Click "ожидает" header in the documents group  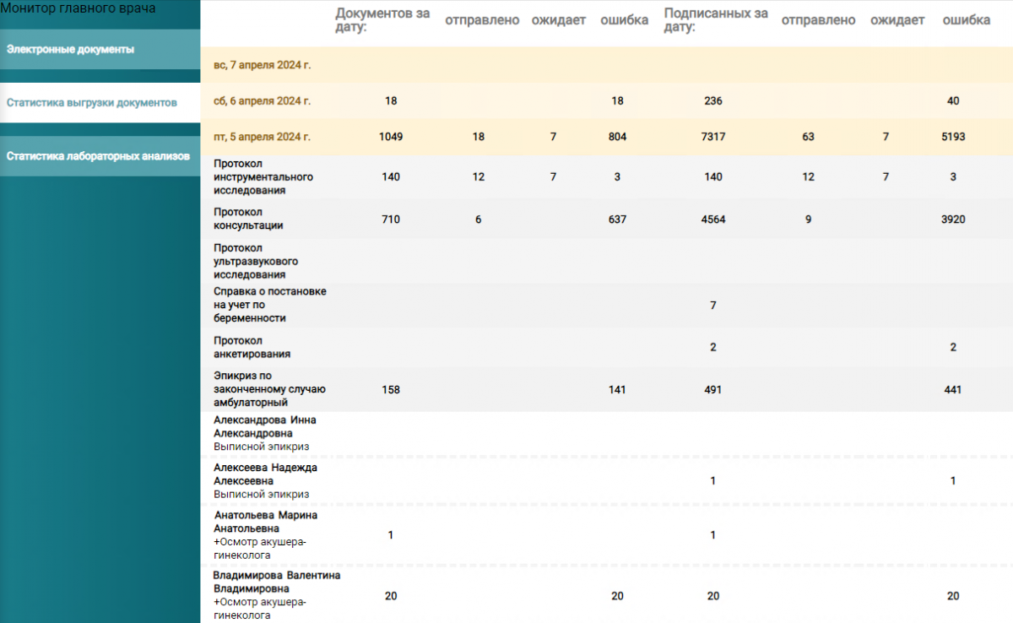point(558,20)
